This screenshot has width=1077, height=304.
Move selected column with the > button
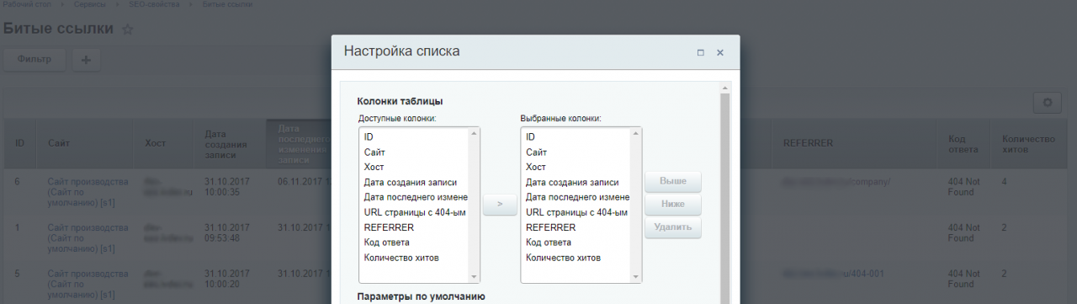(x=500, y=204)
